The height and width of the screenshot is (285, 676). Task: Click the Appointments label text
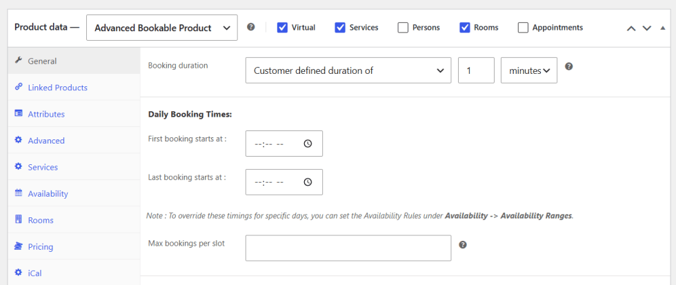click(x=557, y=28)
